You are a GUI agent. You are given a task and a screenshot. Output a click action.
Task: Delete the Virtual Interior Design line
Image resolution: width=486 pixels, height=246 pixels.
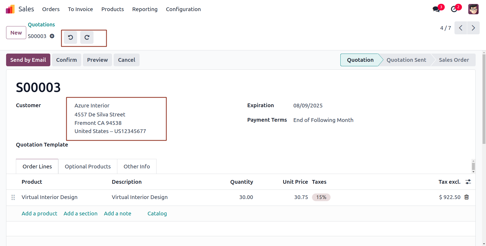[x=467, y=197]
